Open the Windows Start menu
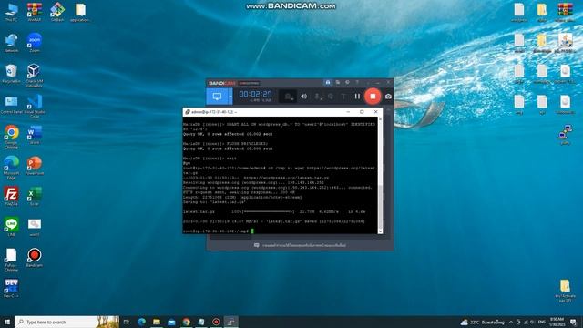This screenshot has width=583, height=328. click(7, 322)
